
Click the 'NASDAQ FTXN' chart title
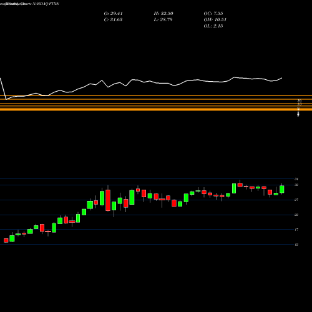[46, 4]
